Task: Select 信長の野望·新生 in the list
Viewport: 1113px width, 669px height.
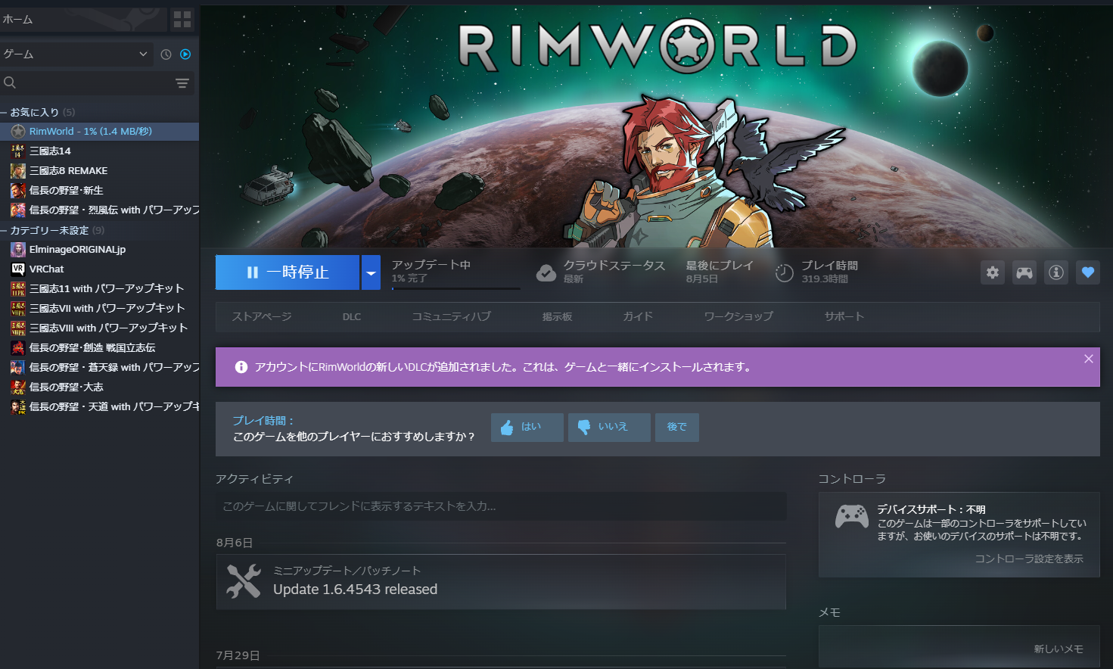Action: pyautogui.click(x=99, y=191)
